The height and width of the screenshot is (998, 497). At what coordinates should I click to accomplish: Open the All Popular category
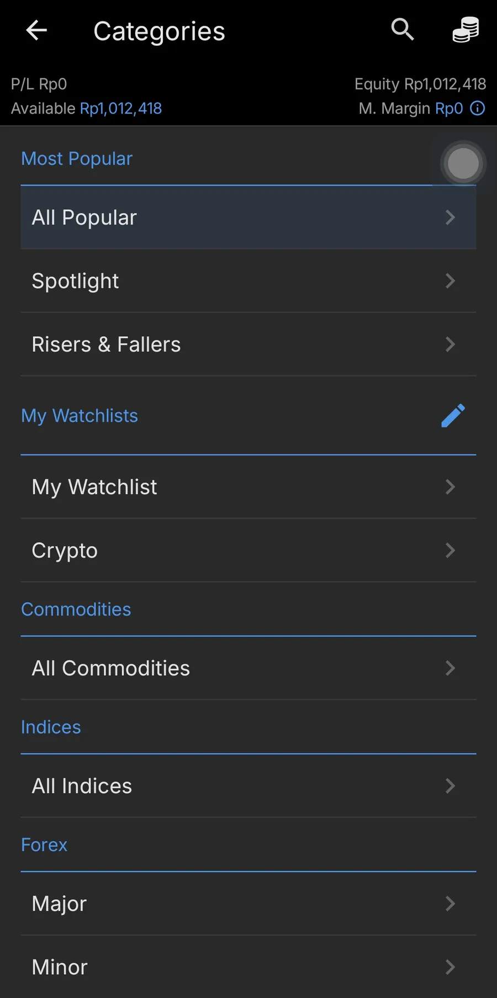pos(248,217)
